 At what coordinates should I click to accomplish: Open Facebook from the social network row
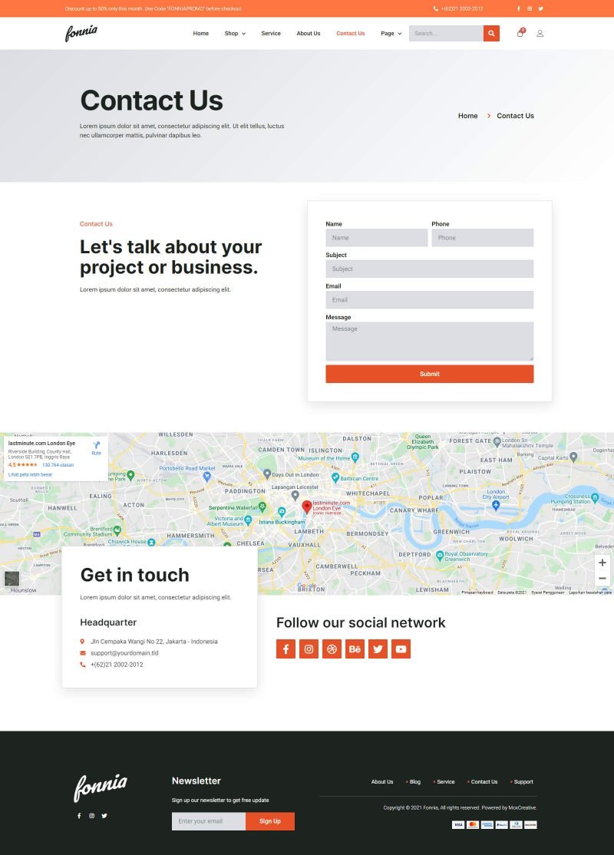(x=286, y=649)
